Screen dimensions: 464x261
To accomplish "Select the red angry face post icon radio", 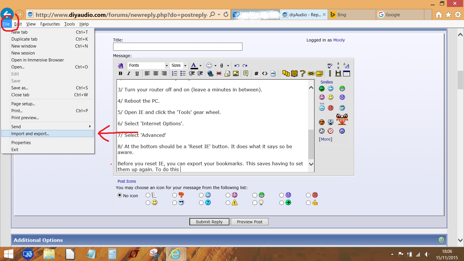I will coord(308,195).
